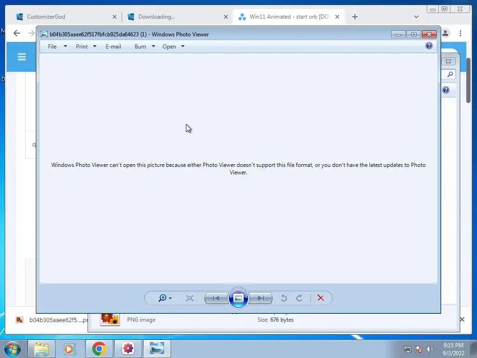Close the Downloading... tab
Viewport: 477px width, 358px height.
pos(226,17)
